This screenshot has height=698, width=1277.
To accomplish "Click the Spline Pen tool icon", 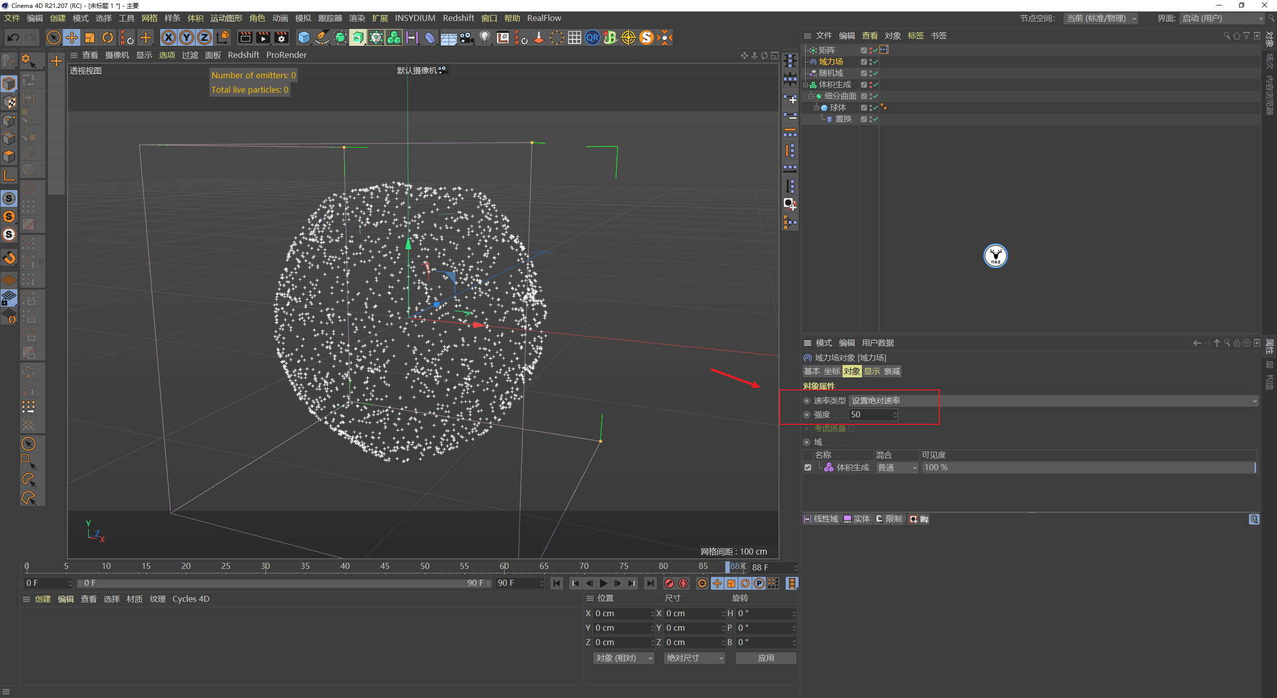I will 322,37.
